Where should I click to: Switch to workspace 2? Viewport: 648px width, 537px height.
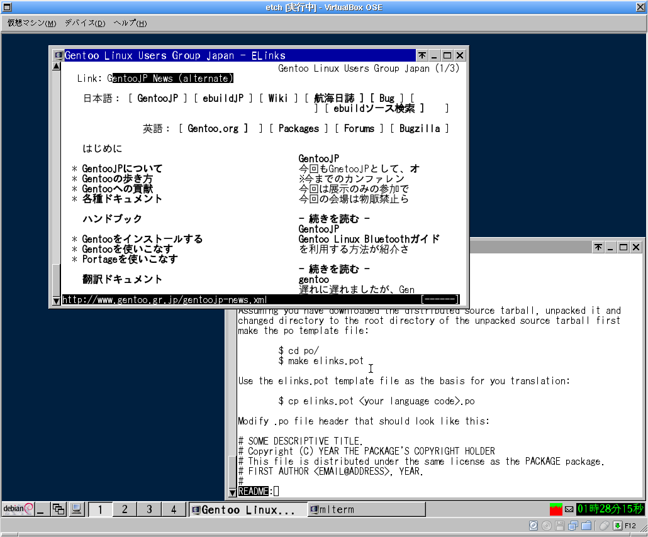point(125,509)
